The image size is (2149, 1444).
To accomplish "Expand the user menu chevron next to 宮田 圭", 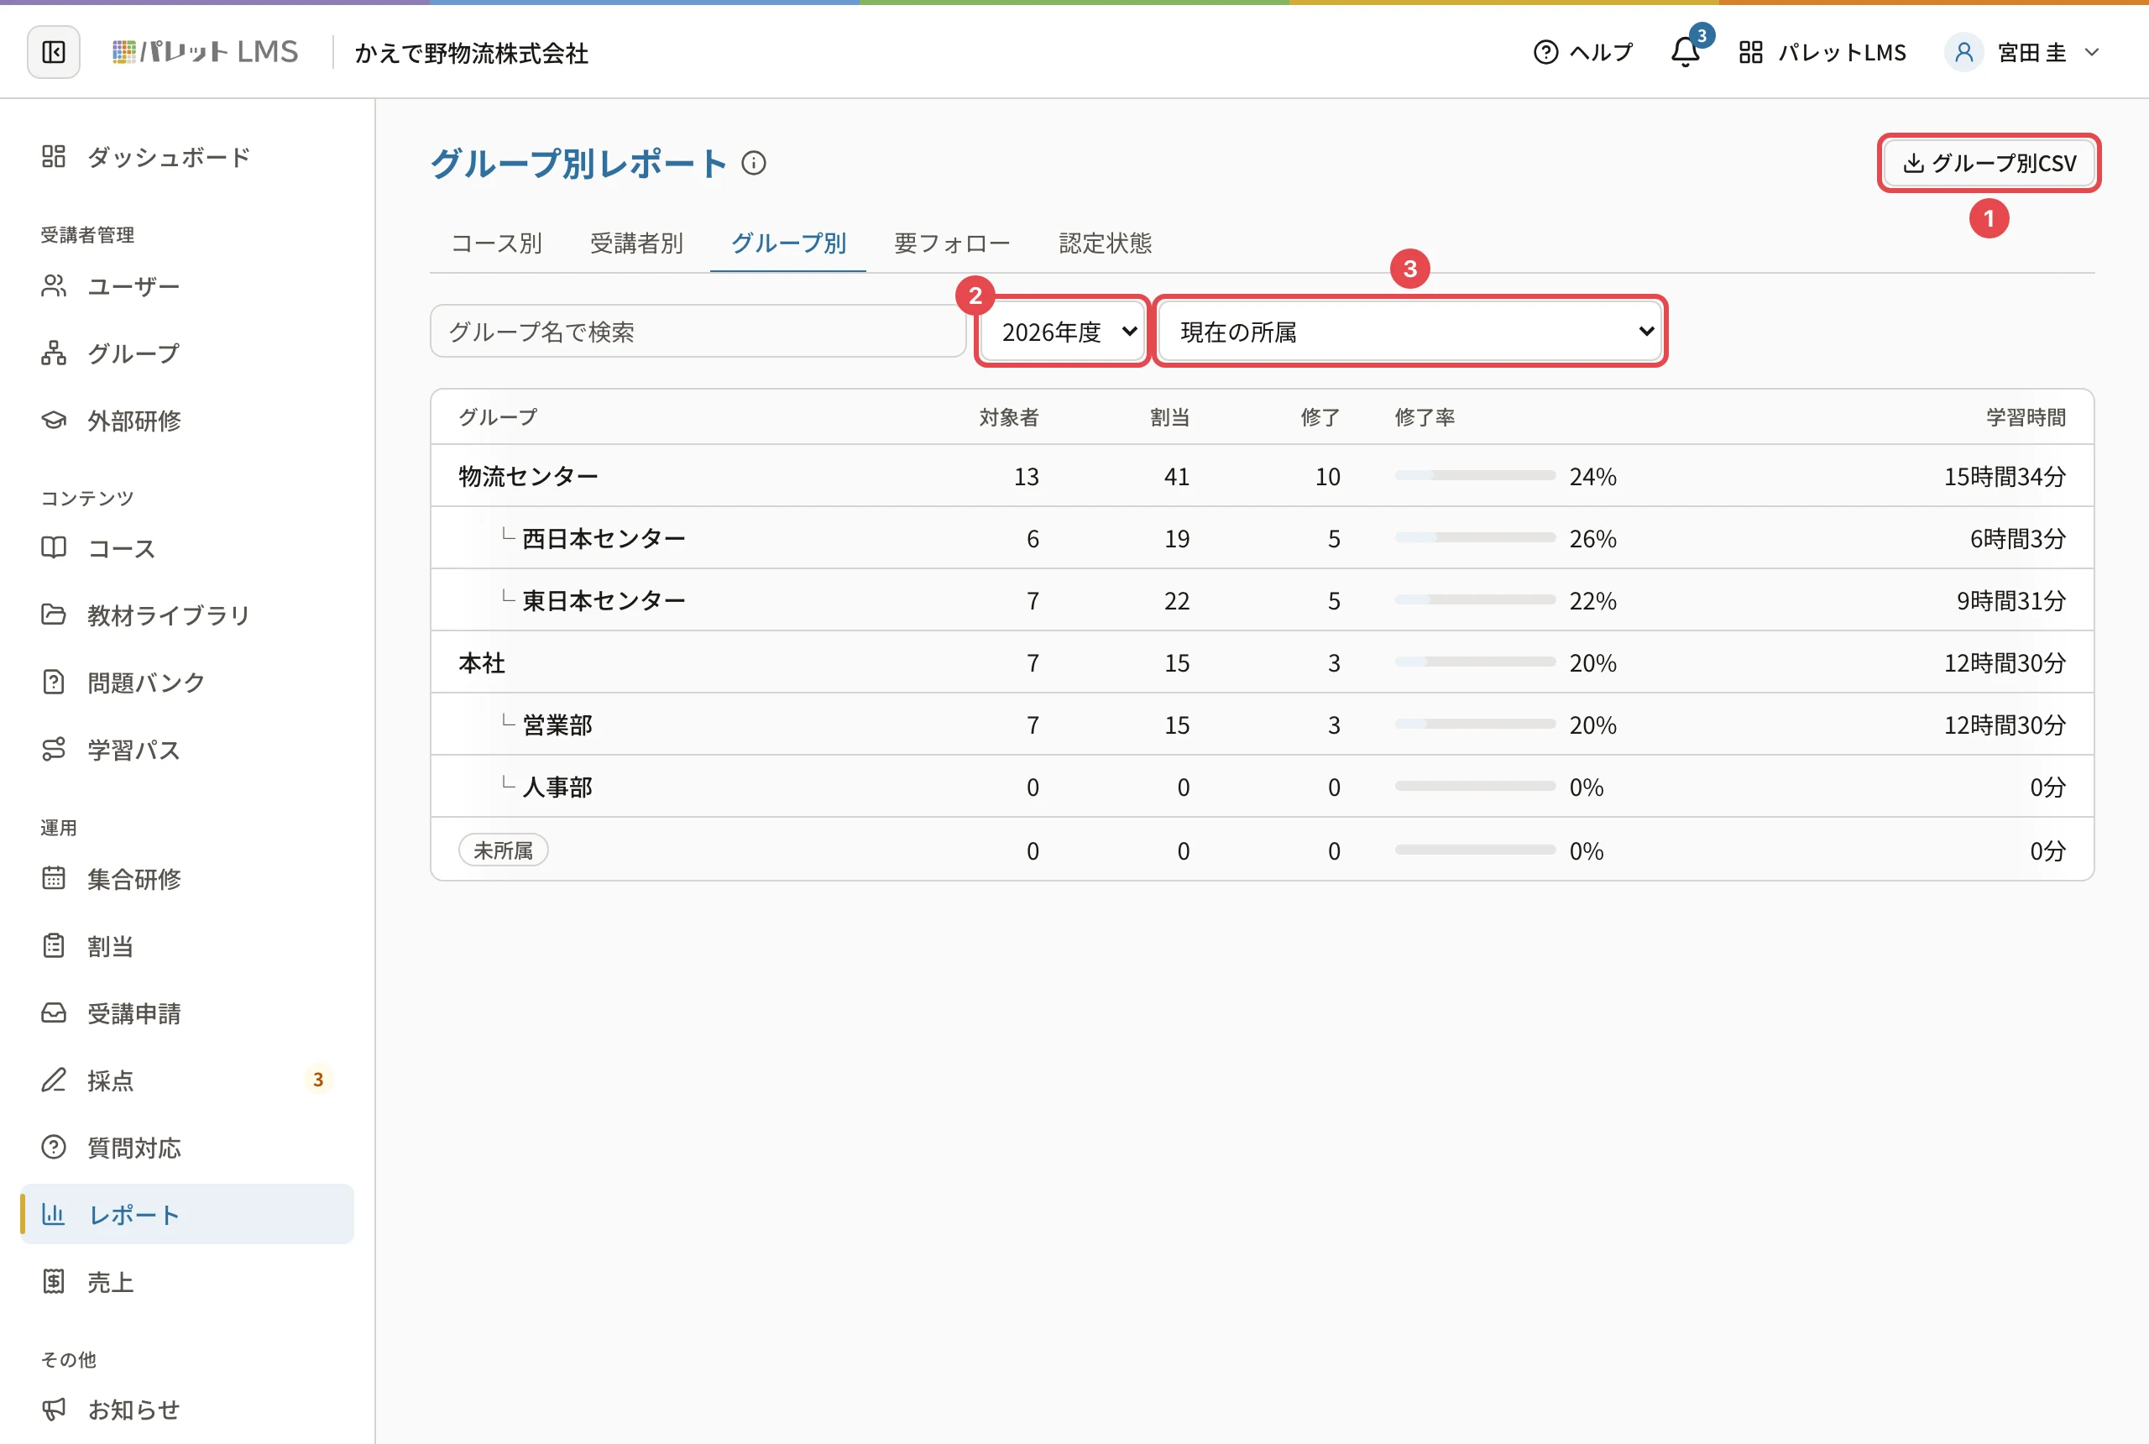I will pos(2092,53).
